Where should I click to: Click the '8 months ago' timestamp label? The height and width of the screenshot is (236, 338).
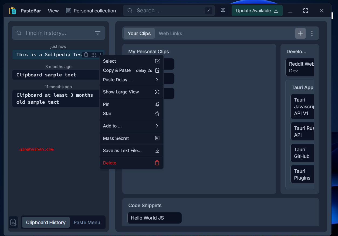58,67
